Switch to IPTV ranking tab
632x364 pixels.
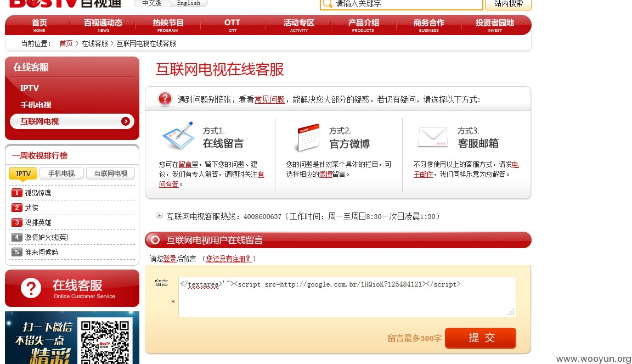pyautogui.click(x=23, y=173)
